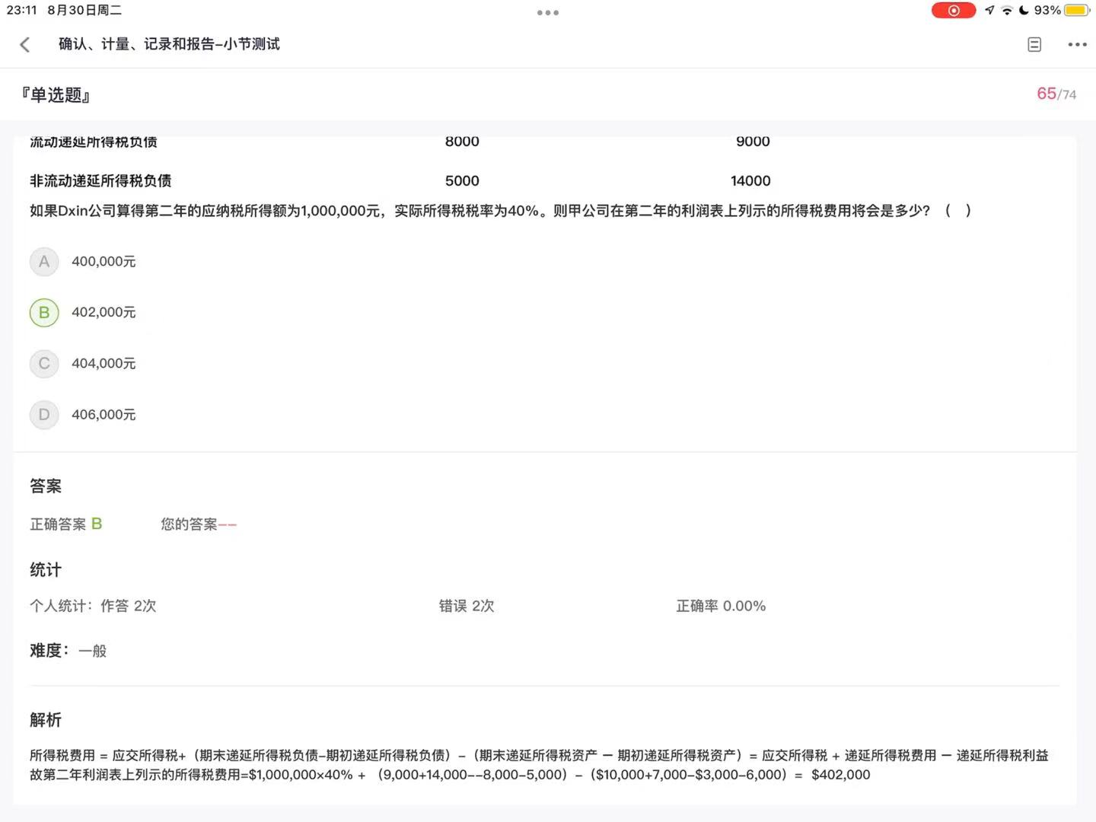Tap the multitasking three dots at top
Viewport: 1096px width, 822px height.
tap(548, 13)
